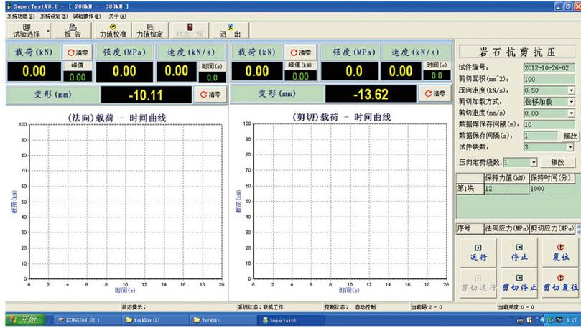Open the 试验操作 menu
Viewport: 581px width, 328px height.
tap(88, 16)
